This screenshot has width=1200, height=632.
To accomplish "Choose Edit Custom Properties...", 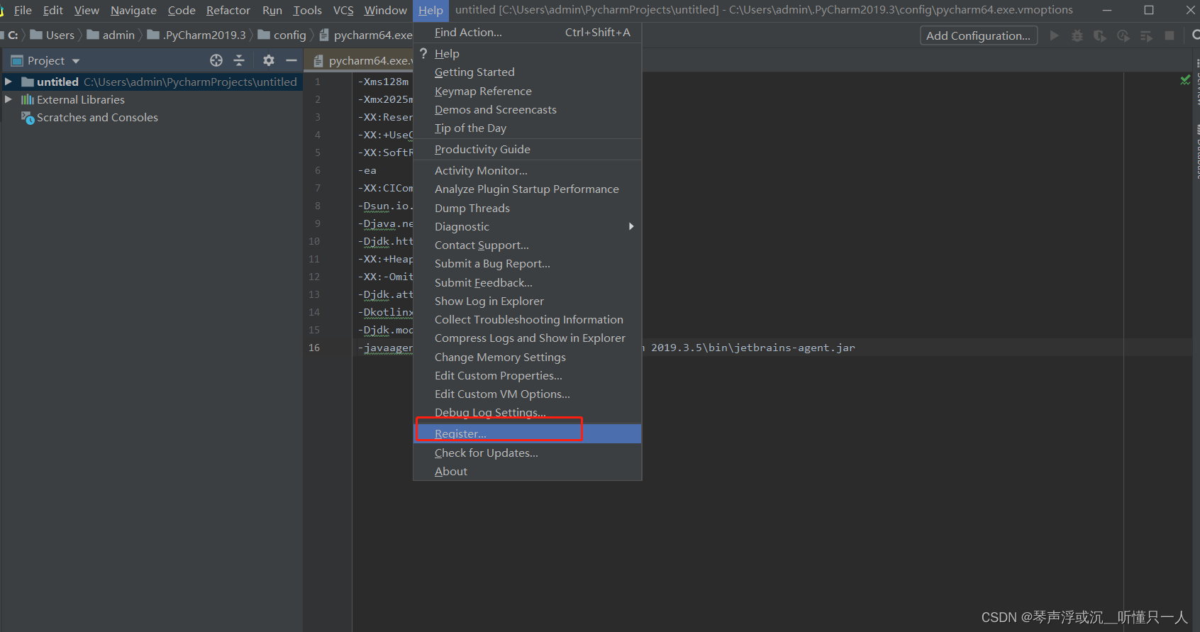I will tap(527, 375).
